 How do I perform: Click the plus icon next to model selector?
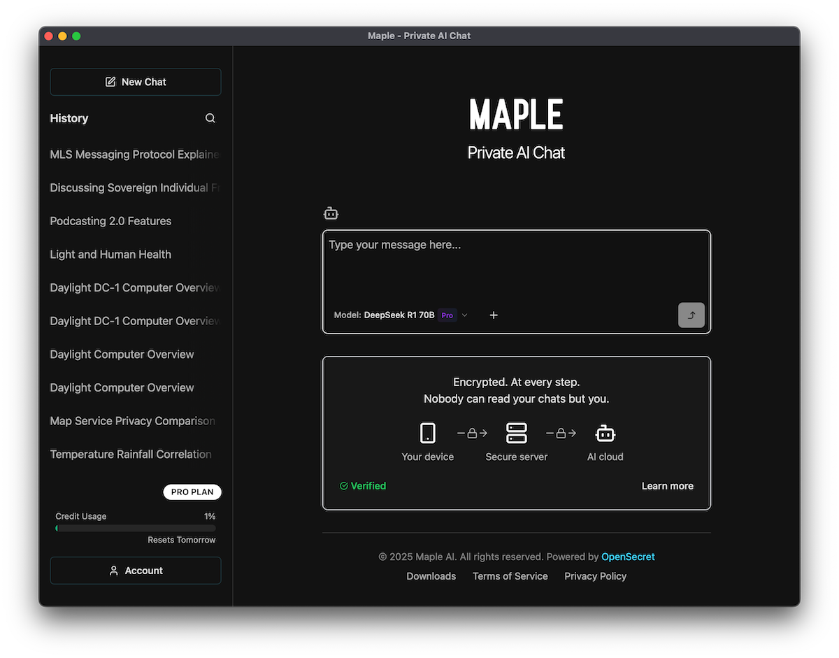click(494, 315)
